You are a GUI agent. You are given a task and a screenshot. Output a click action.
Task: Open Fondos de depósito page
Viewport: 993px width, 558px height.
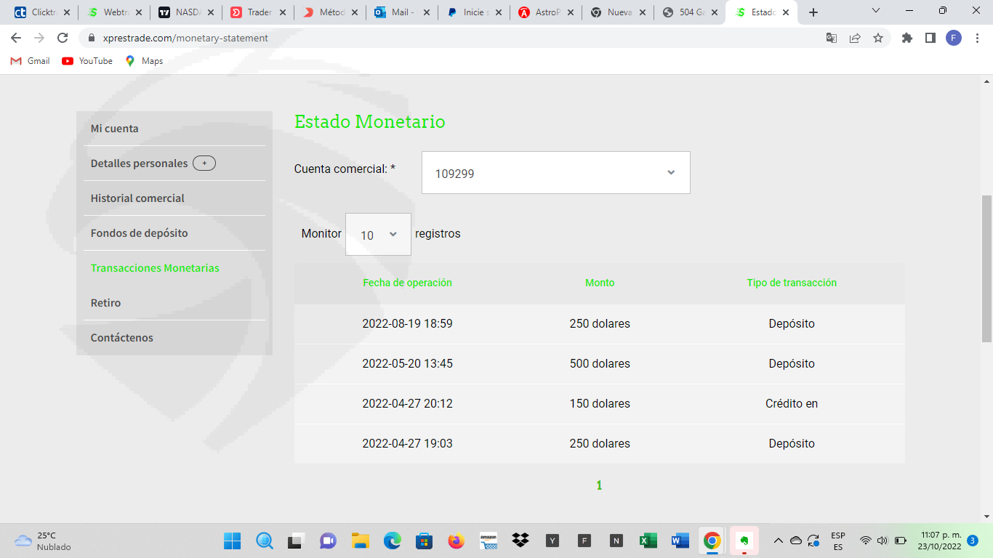(x=140, y=233)
